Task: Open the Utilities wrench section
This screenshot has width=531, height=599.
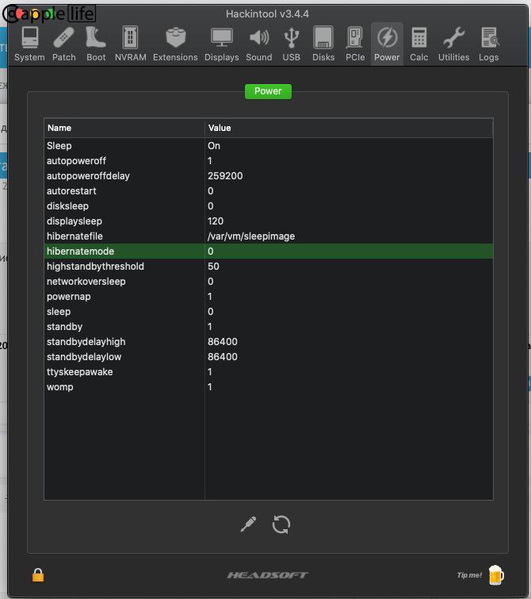Action: 453,44
